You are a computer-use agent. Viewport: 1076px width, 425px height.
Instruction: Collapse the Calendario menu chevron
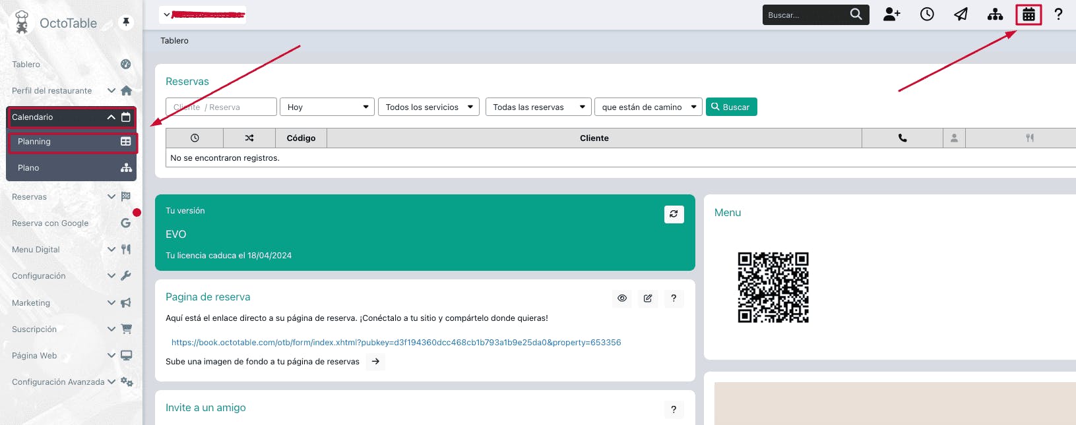point(111,117)
